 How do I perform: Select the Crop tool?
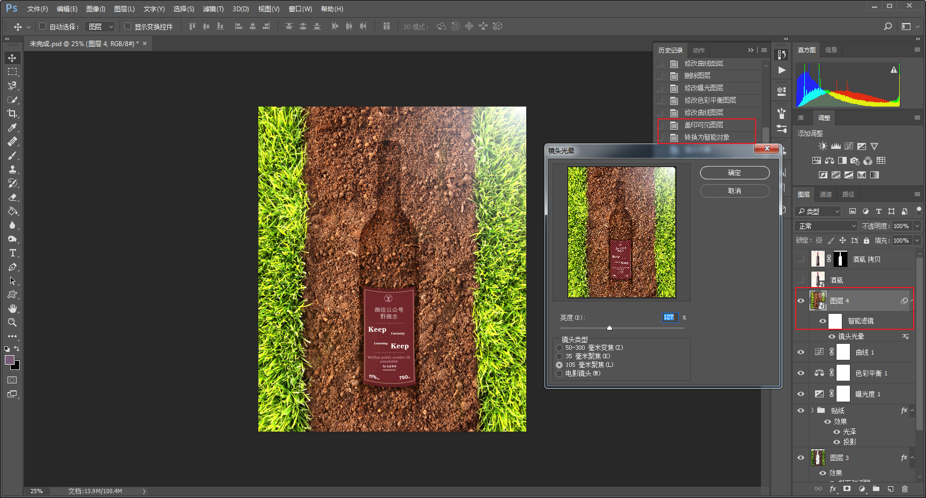[12, 114]
